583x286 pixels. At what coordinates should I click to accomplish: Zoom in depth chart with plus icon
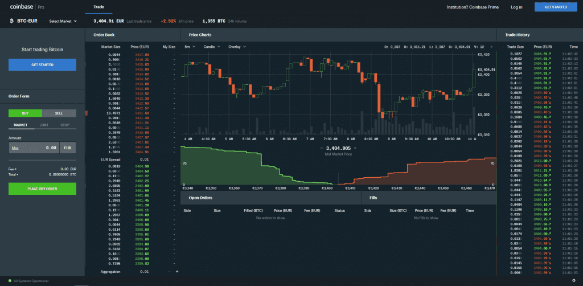pos(355,148)
